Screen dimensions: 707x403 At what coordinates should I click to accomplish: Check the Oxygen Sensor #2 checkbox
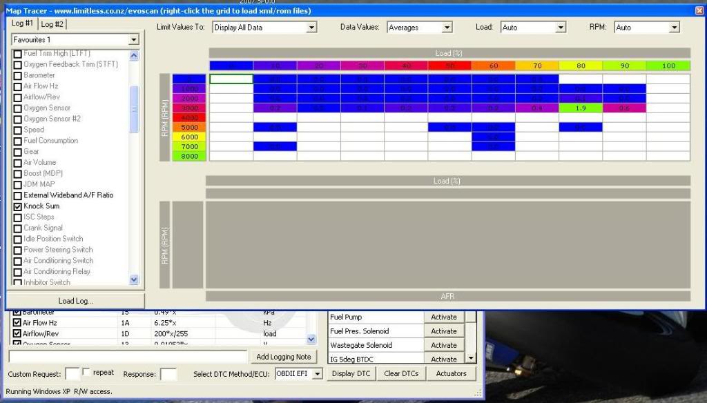pos(17,119)
